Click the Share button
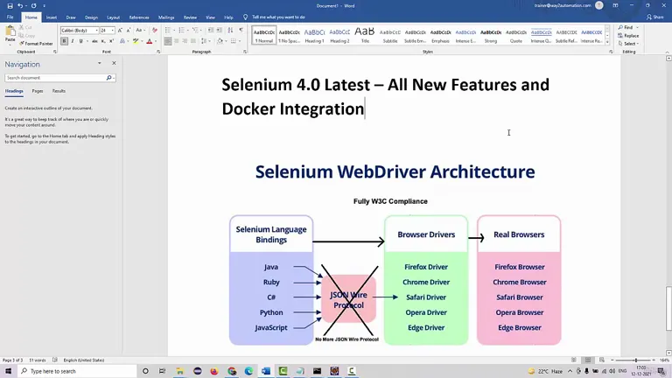The height and width of the screenshot is (378, 672). click(655, 17)
